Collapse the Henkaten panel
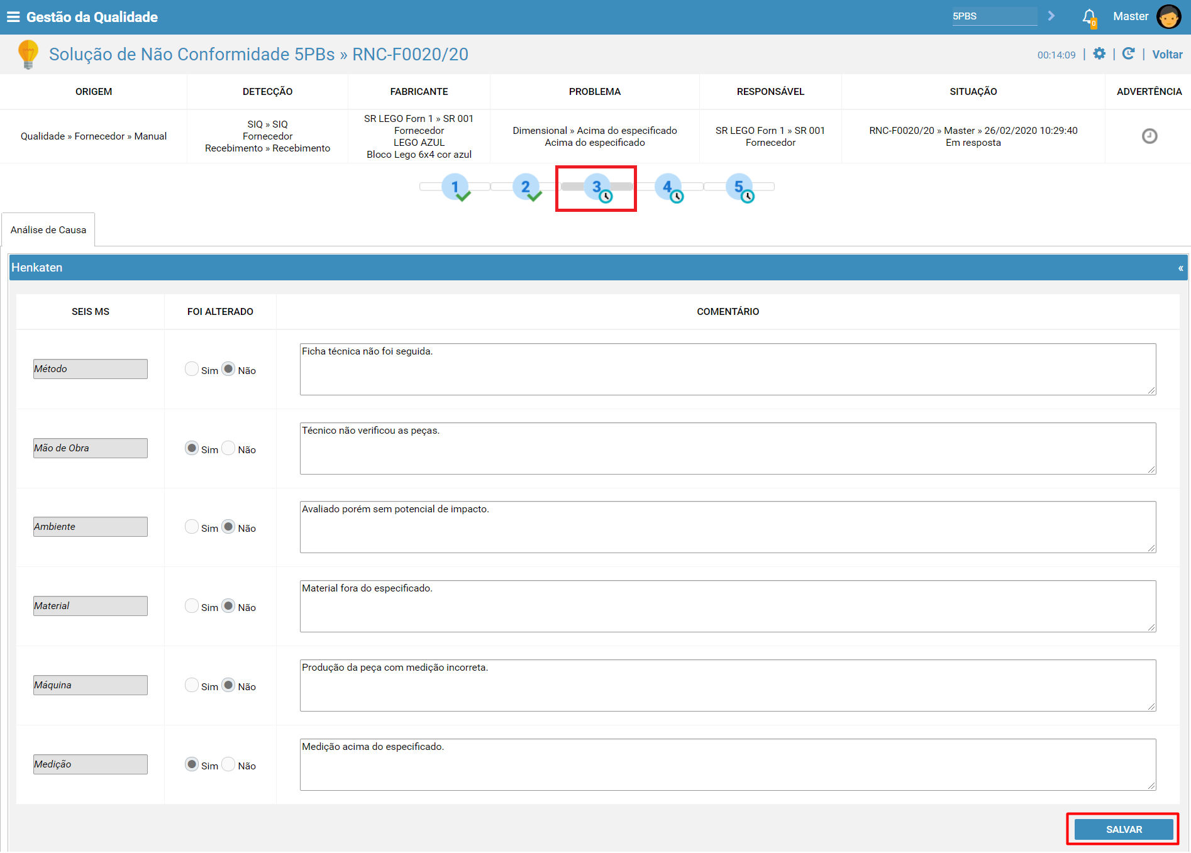 click(x=1180, y=268)
